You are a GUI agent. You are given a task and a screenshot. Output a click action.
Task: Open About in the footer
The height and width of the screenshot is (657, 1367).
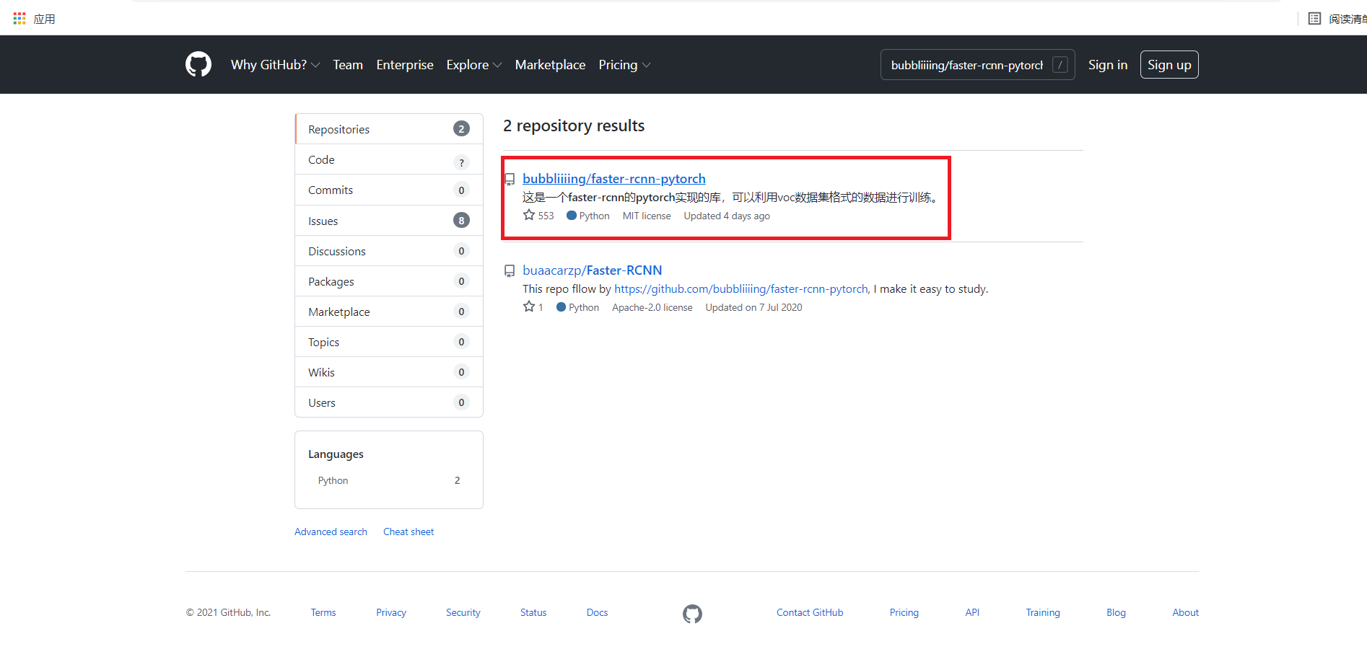tap(1185, 612)
